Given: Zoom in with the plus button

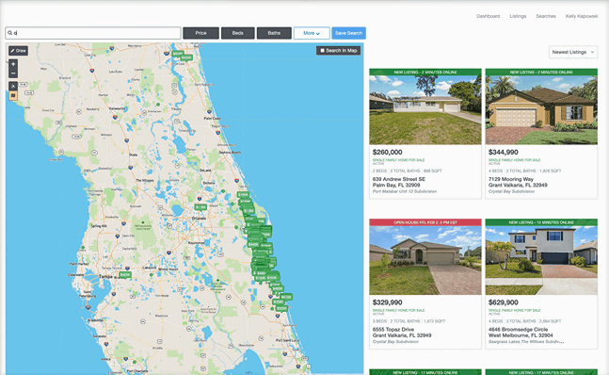Looking at the screenshot, I should 13,64.
